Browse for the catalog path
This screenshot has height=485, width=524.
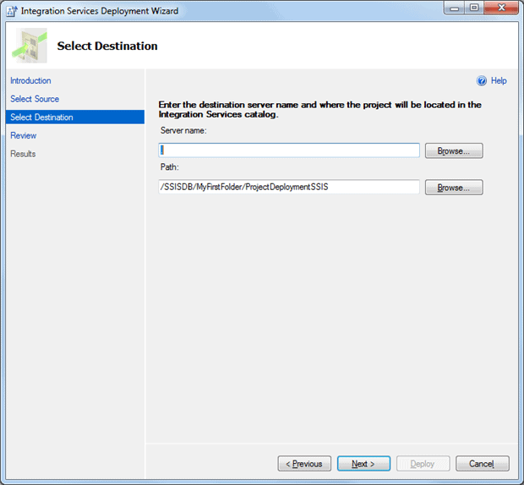(x=454, y=188)
